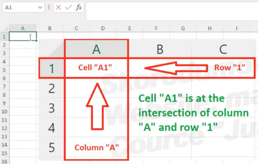Image resolution: width=258 pixels, height=164 pixels.
Task: Click in the formula bar input area
Action: (x=172, y=11)
